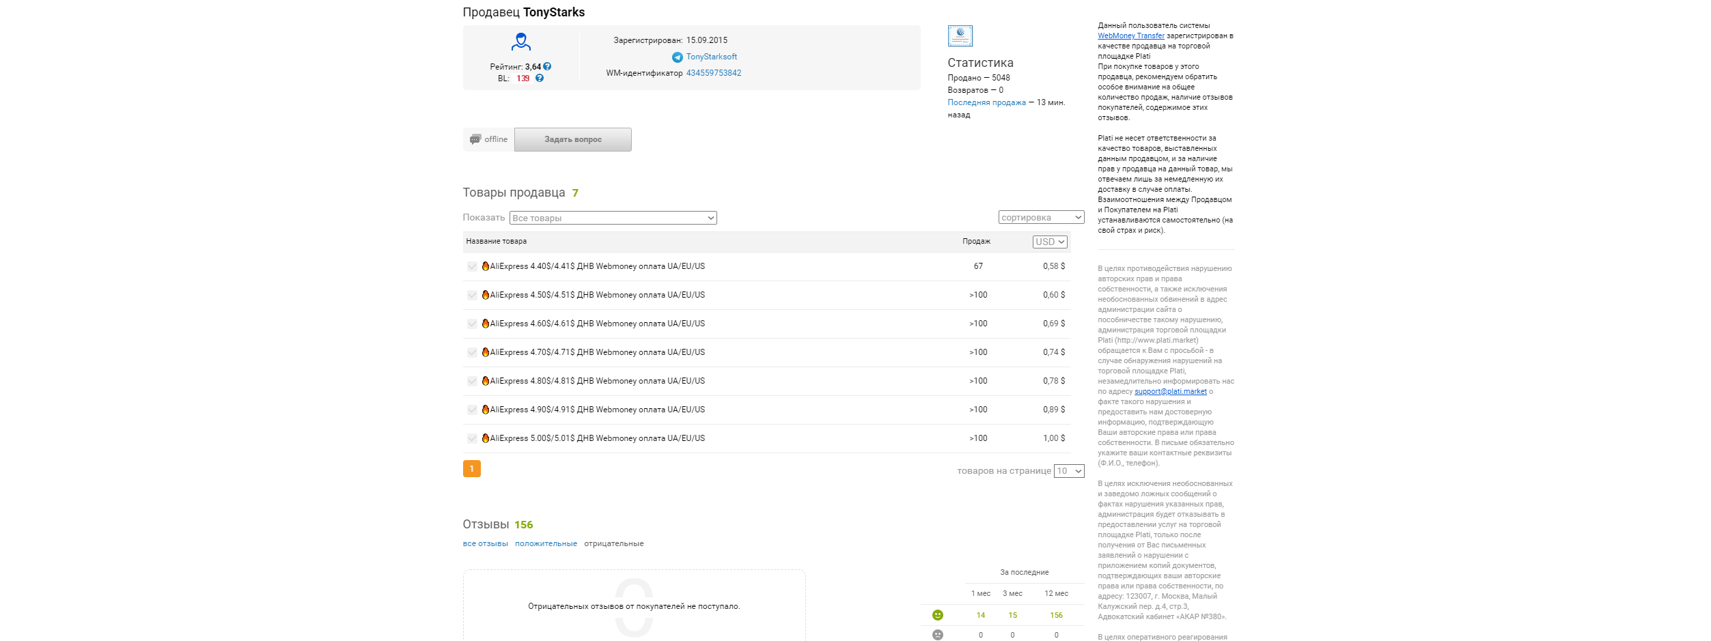Click the support@plati.market email link

(x=1170, y=391)
